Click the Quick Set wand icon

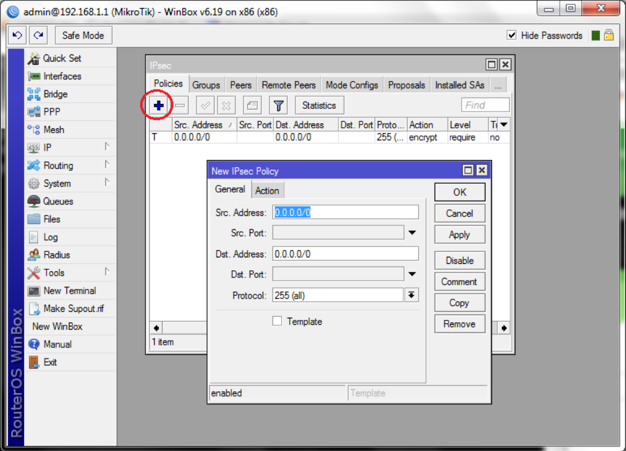point(34,58)
